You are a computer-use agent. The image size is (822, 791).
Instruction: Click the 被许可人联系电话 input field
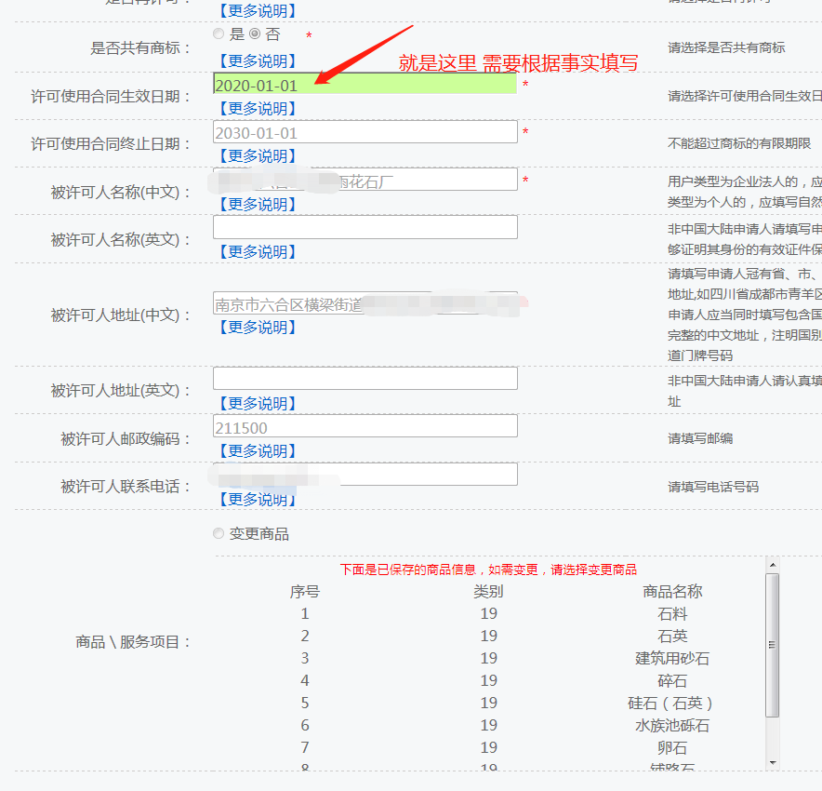[x=365, y=475]
